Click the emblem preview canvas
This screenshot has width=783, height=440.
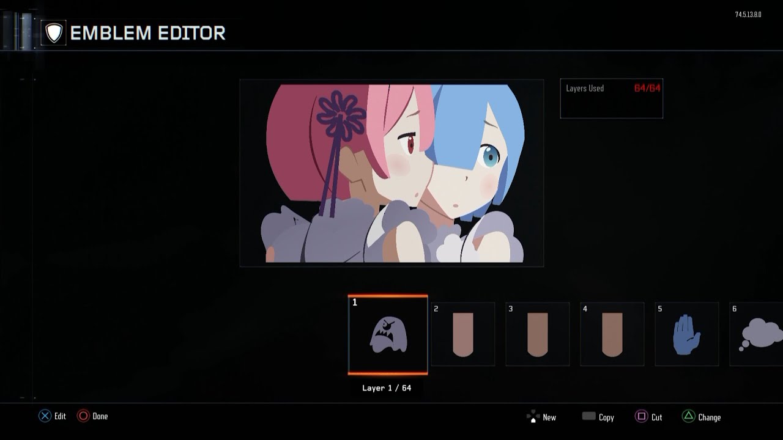[x=391, y=173]
